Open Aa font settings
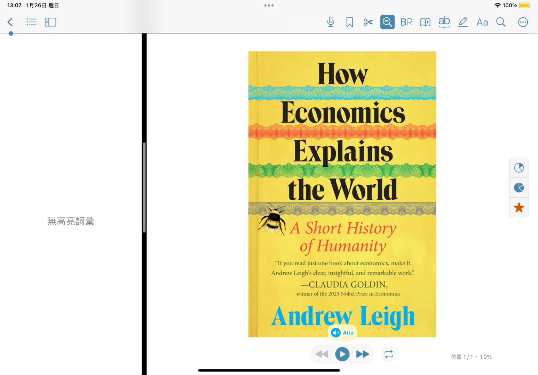 (x=482, y=22)
